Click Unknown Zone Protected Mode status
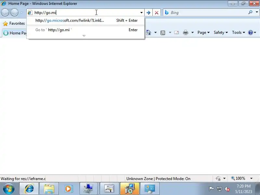This screenshot has width=260, height=195. [158, 179]
